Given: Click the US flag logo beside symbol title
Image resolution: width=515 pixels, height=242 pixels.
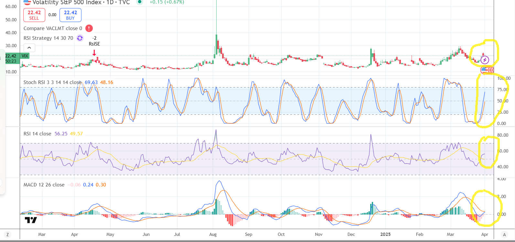Looking at the screenshot, I should pyautogui.click(x=27, y=2).
